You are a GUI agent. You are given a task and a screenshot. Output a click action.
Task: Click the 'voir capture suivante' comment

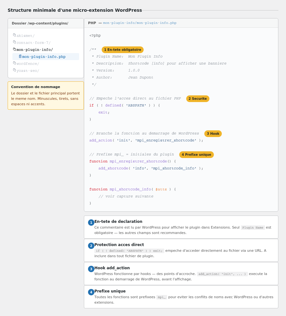point(126,196)
